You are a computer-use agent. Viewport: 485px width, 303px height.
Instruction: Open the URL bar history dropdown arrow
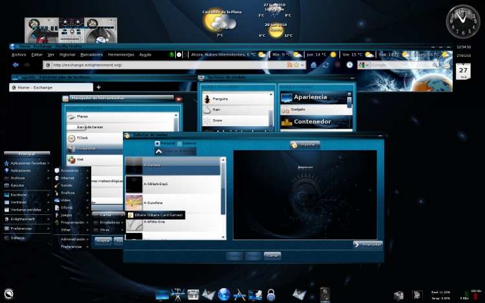click(x=303, y=65)
